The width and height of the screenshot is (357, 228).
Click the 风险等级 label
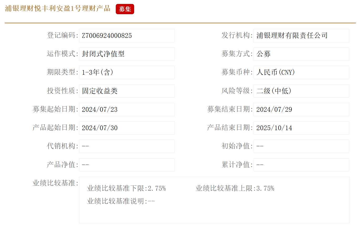(x=237, y=91)
